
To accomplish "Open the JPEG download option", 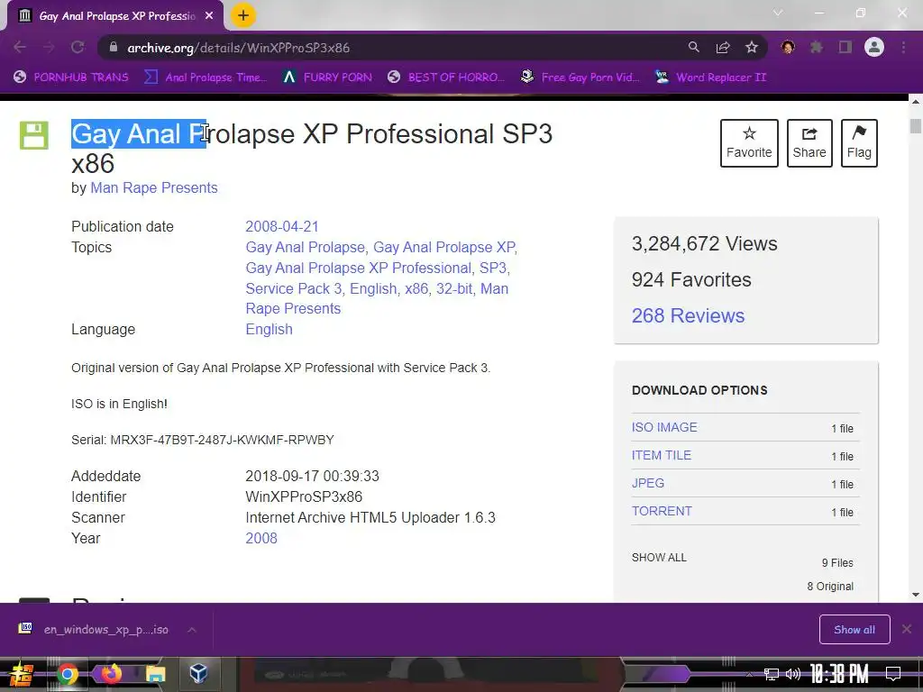I will pos(648,483).
